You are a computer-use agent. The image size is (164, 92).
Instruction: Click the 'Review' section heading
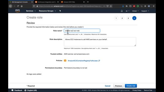pyautogui.click(x=31, y=23)
